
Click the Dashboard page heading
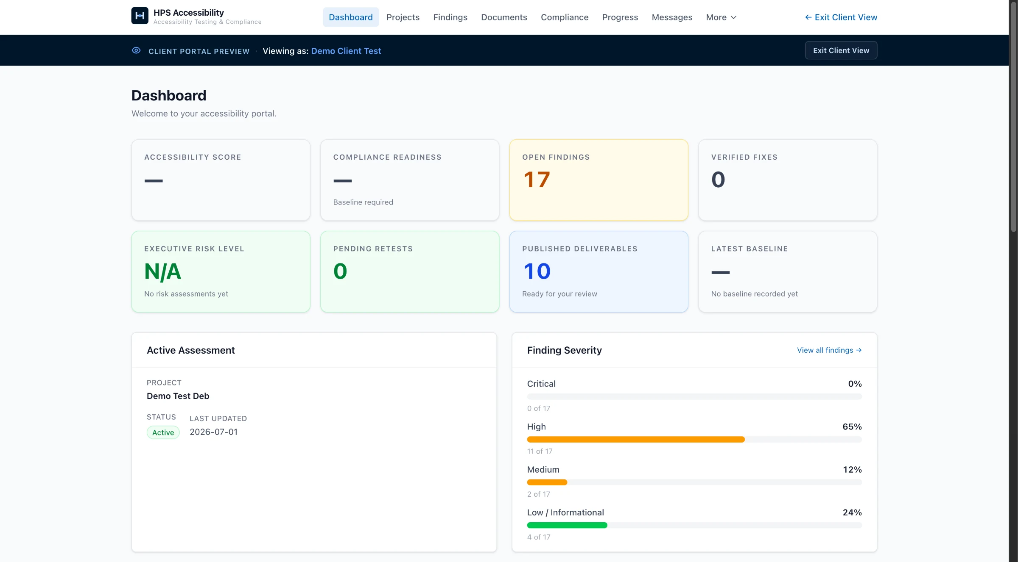point(169,95)
